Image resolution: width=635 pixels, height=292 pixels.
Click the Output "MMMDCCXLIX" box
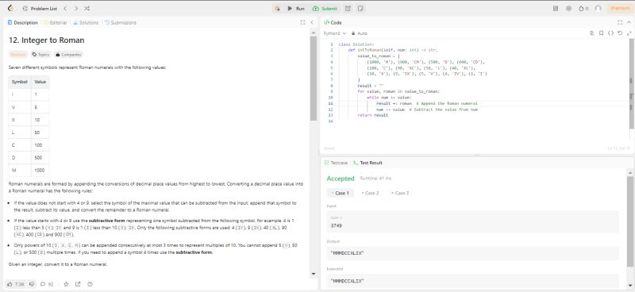(x=472, y=253)
